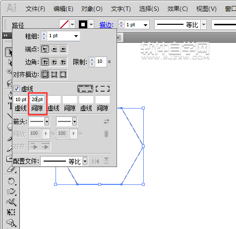The width and height of the screenshot is (236, 229).
Task: Uncheck the 虚线 dashed line checkbox
Action: (16, 89)
